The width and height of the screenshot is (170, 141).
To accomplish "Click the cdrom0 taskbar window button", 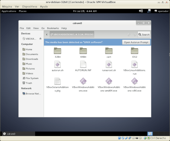I will coord(18,134).
